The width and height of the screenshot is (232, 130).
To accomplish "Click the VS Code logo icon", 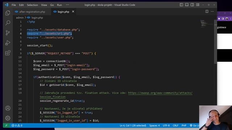I will 7,5.
